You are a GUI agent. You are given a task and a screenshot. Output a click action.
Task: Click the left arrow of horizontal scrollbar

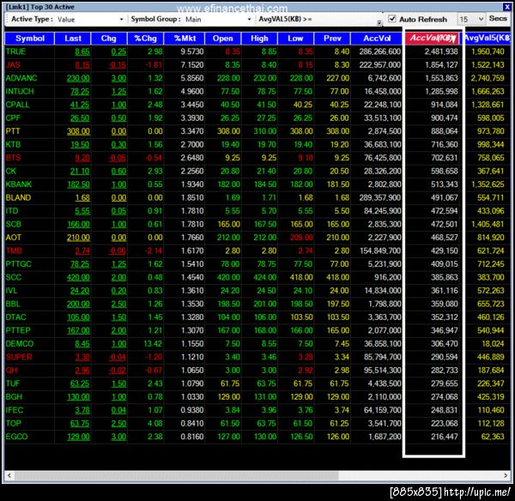tap(9, 475)
